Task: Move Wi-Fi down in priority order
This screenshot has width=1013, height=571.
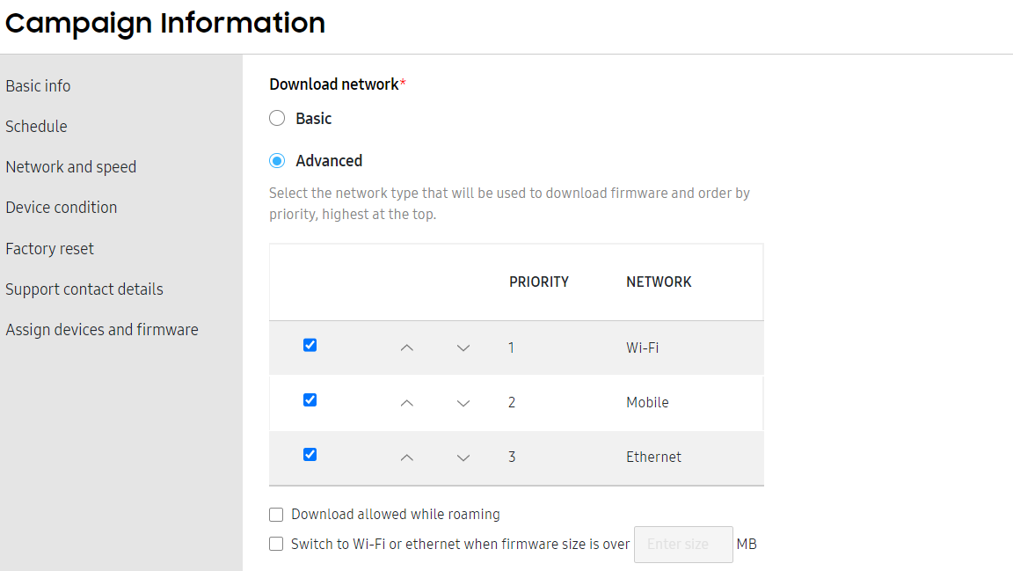Action: [463, 348]
